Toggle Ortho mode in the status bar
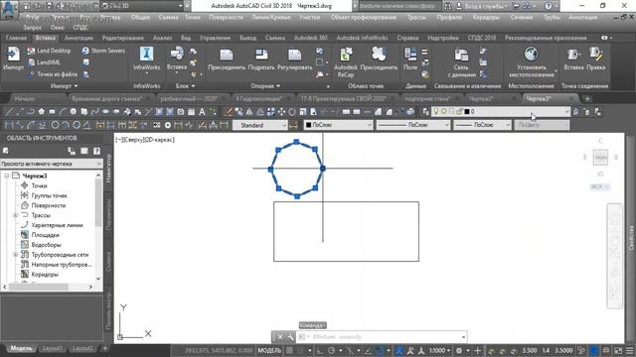 click(320, 350)
